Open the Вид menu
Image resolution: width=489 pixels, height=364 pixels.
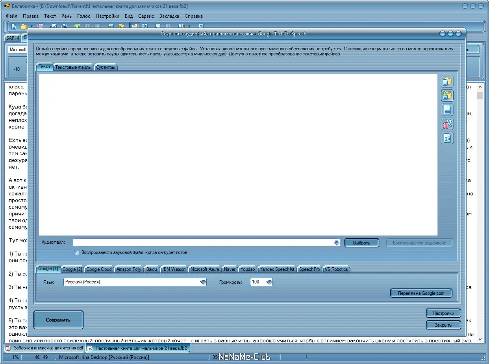pos(129,16)
